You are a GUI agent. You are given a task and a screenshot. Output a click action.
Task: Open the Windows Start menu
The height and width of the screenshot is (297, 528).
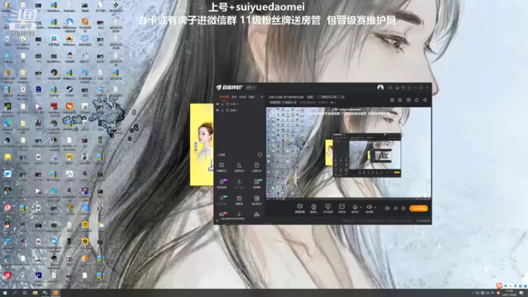click(5, 293)
